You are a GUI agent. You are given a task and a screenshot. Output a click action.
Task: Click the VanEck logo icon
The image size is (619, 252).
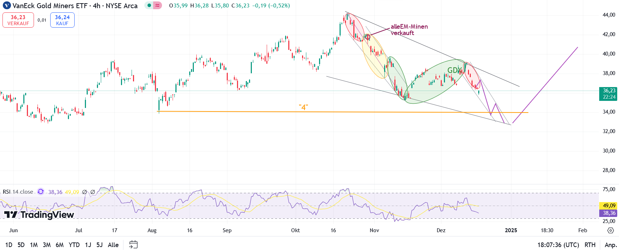[x=7, y=6]
